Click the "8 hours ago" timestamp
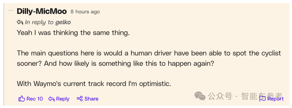Image resolution: width=292 pixels, height=108 pixels. tap(85, 12)
